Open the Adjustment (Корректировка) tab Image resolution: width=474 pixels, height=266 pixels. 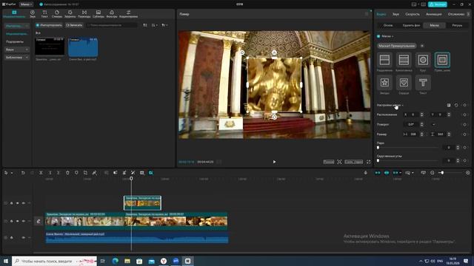click(128, 14)
